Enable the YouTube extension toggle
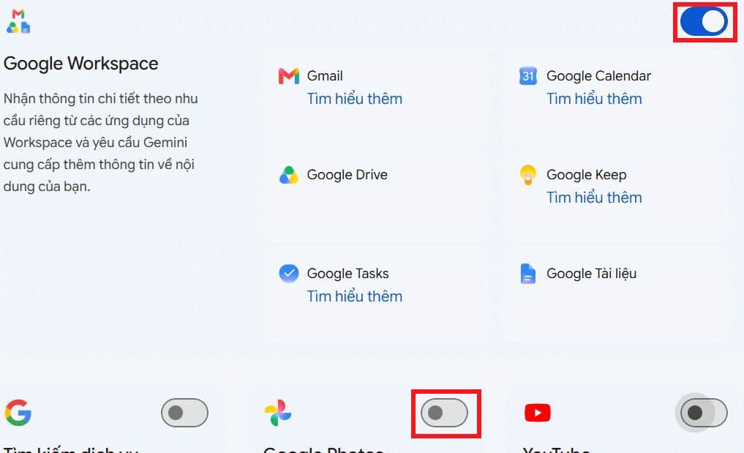Viewport: 744px width, 453px height. (704, 413)
